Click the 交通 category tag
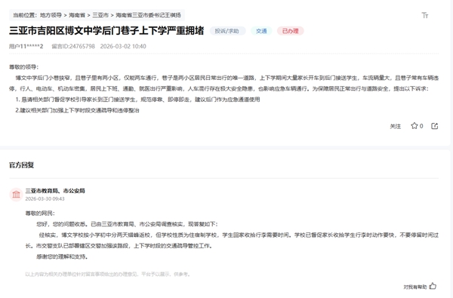453x298 pixels. pyautogui.click(x=261, y=31)
